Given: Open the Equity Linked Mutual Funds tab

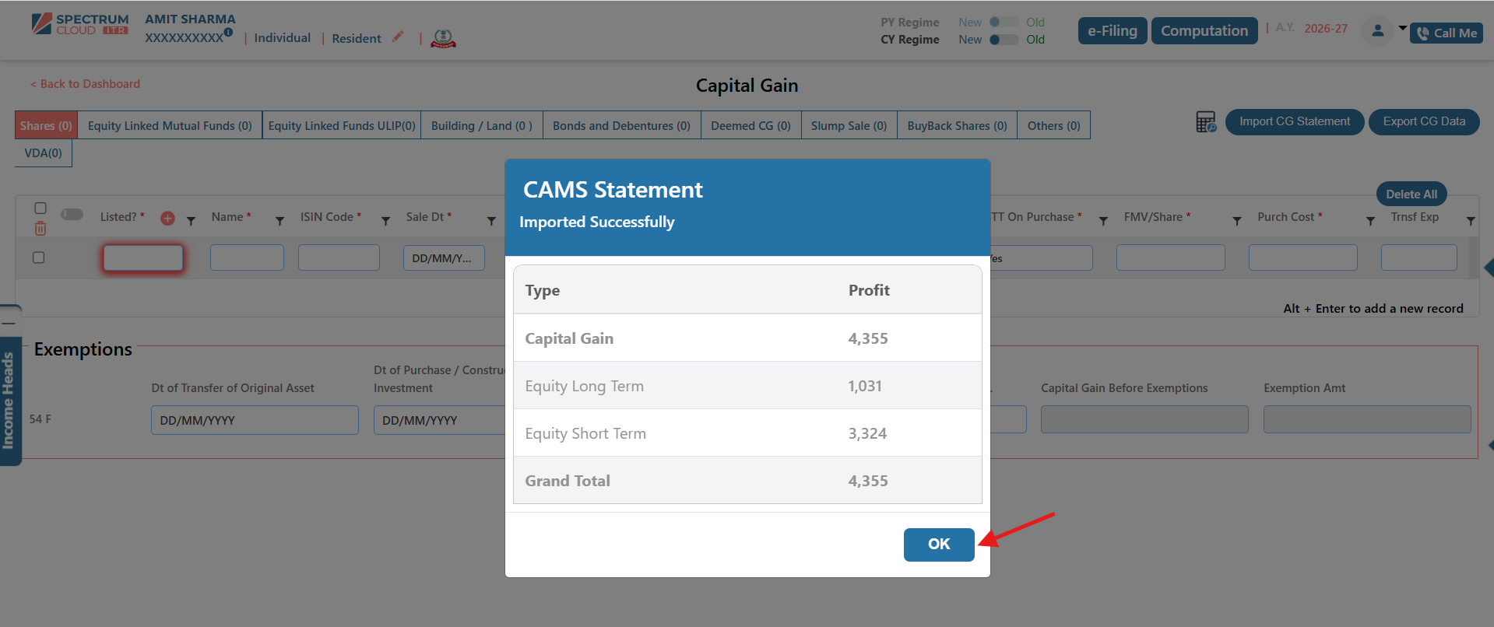Looking at the screenshot, I should (x=170, y=126).
